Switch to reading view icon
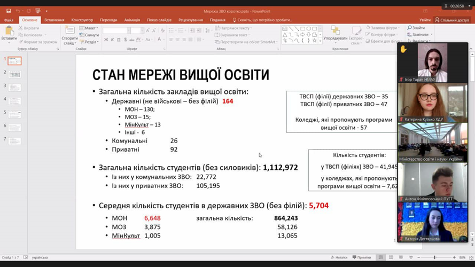 point(401,257)
